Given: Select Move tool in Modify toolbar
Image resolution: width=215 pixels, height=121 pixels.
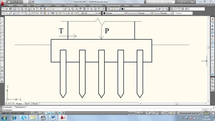Looking at the screenshot, I should 212,36.
